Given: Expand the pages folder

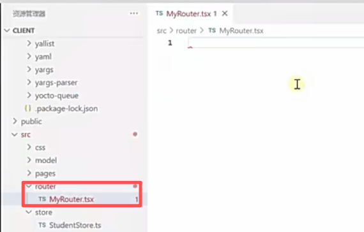Looking at the screenshot, I should [x=29, y=173].
